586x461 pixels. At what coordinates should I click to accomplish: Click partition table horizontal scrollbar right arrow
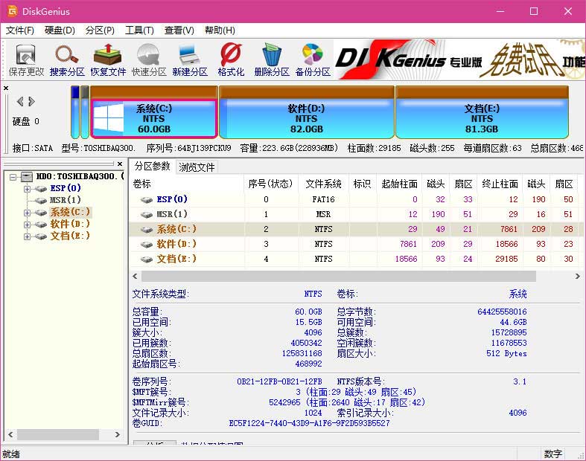click(578, 276)
